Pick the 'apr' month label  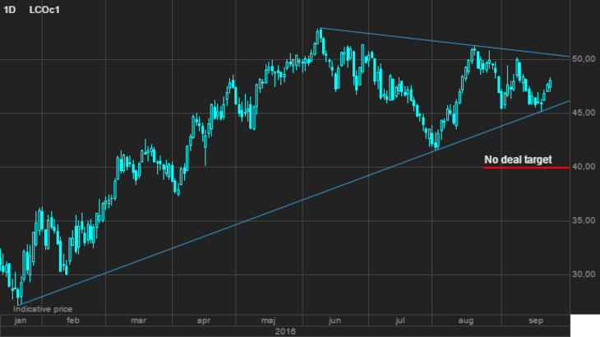coord(205,320)
